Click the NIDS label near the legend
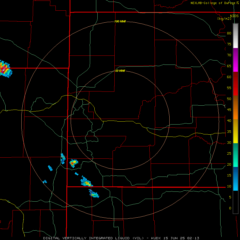Screen dimensions: 240x240 coord(234,16)
